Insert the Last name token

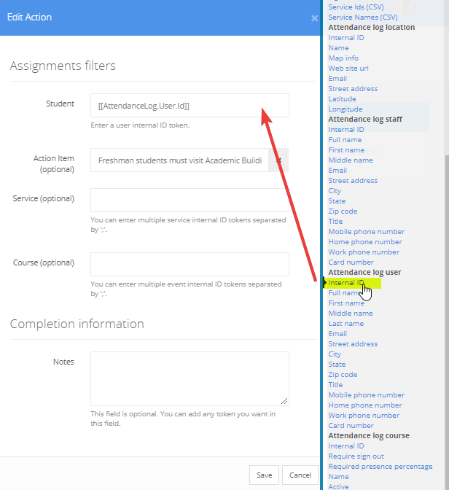(346, 324)
